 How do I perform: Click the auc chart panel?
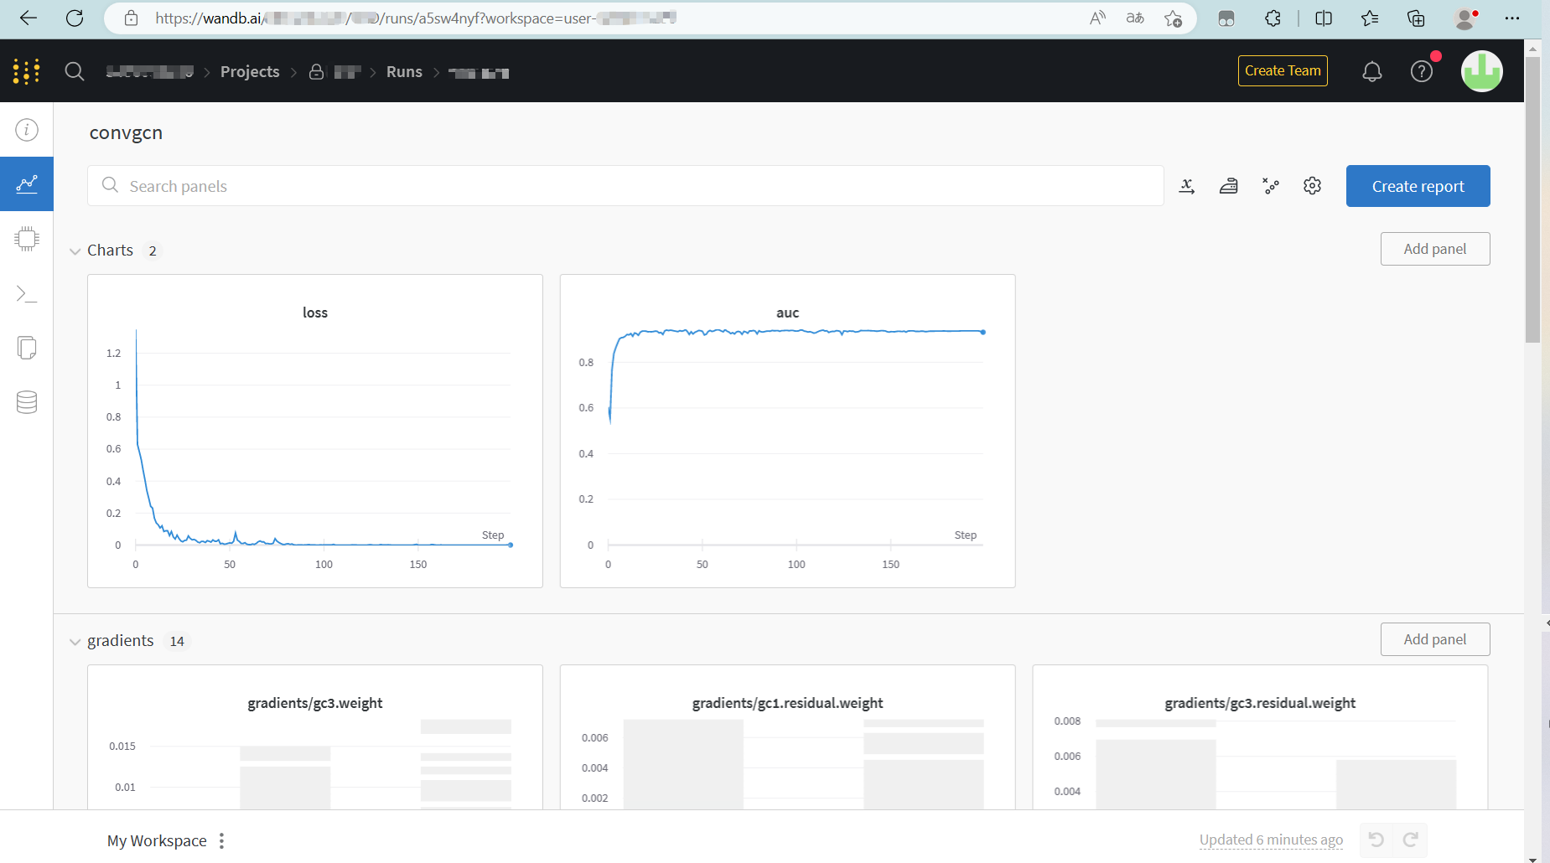[x=788, y=431]
